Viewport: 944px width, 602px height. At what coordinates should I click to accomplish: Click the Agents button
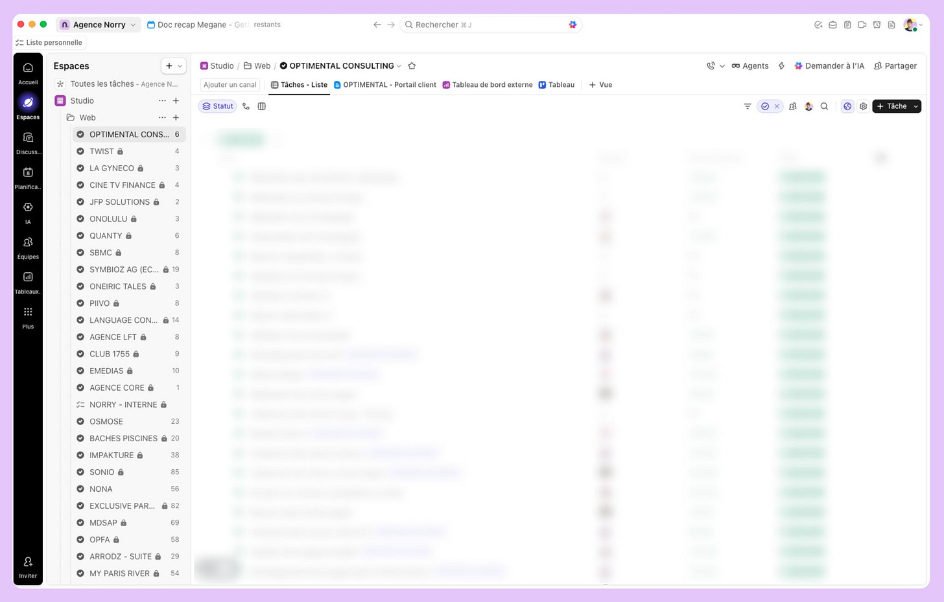[750, 66]
